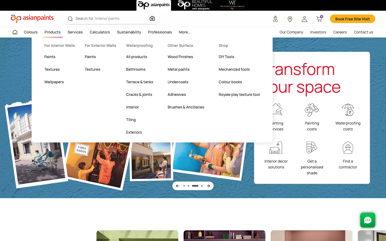Open the green chat support icon
Viewport: 386px width, 241px height.
click(x=368, y=220)
